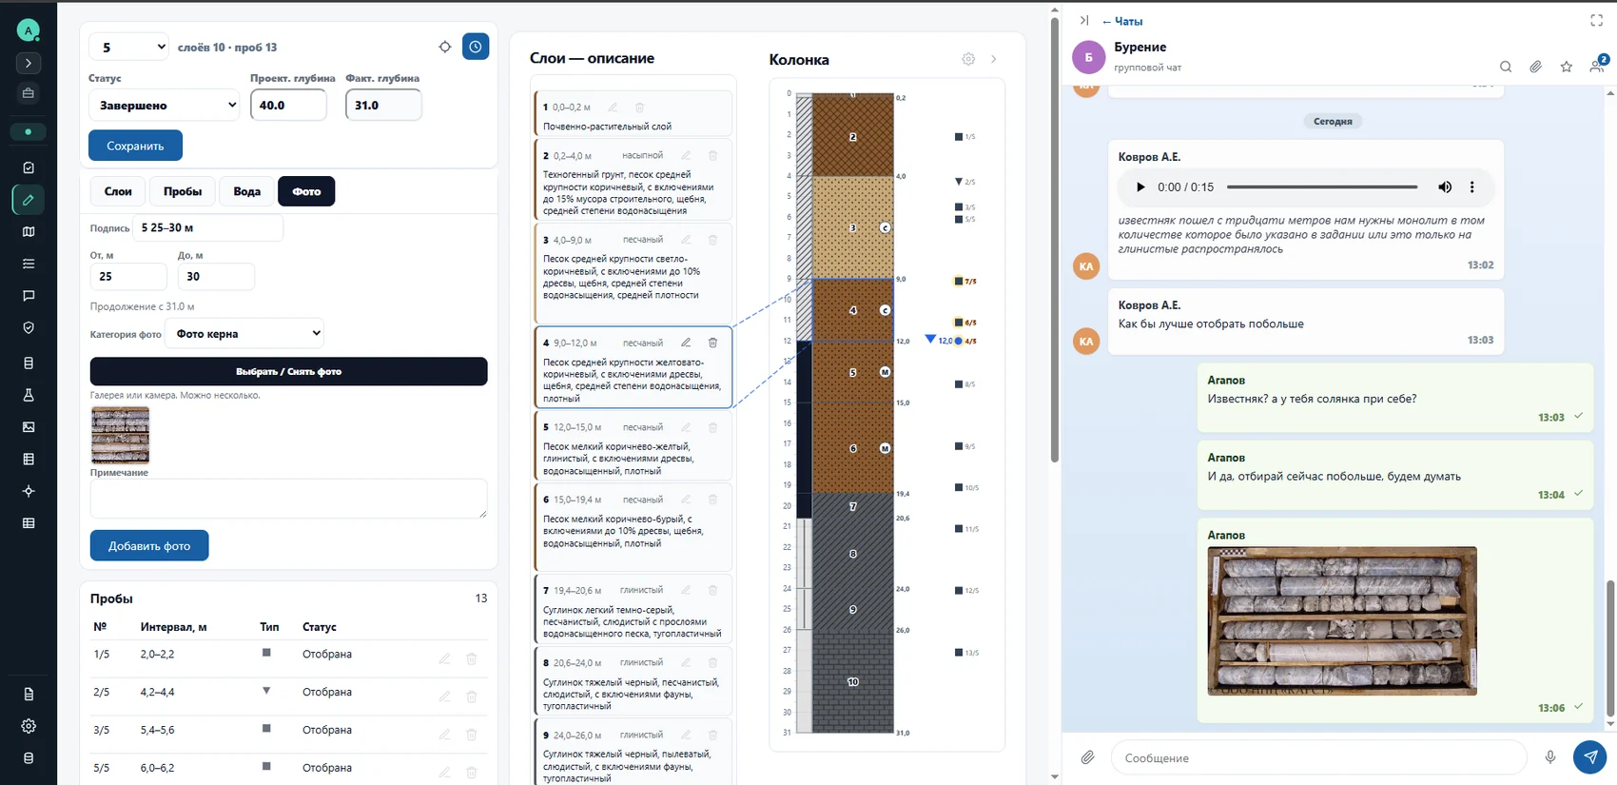Select layer 7 card 19,4–20,6 м
Screen dimensions: 1617x785
pos(633,609)
